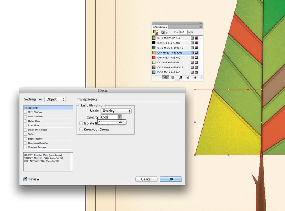Open the Swatches panel flyout menu

pyautogui.click(x=200, y=27)
